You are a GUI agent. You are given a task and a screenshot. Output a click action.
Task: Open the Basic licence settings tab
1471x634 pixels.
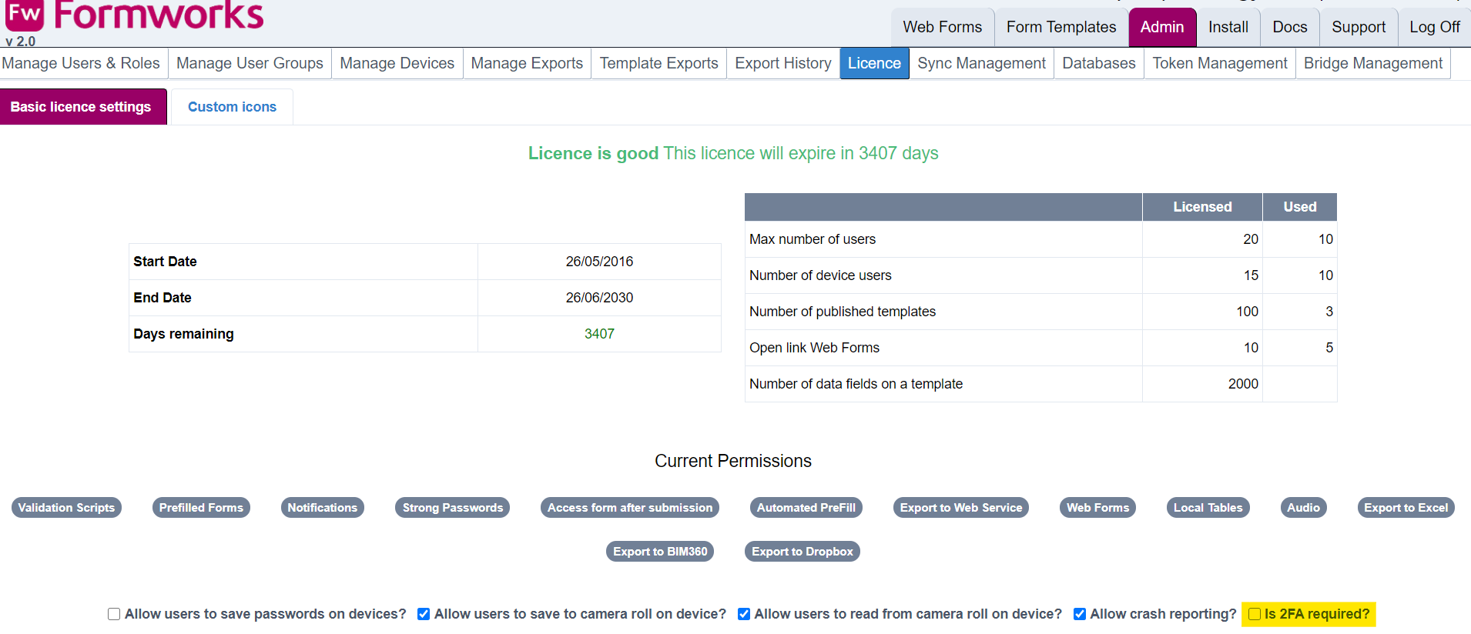81,107
